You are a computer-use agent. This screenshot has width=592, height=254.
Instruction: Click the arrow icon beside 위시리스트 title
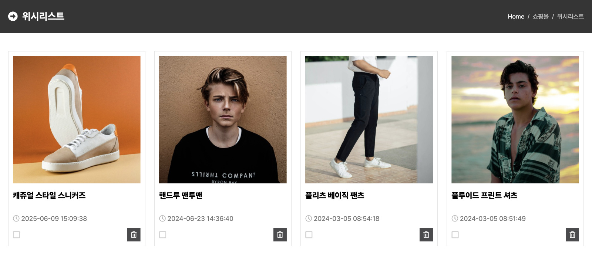[13, 16]
